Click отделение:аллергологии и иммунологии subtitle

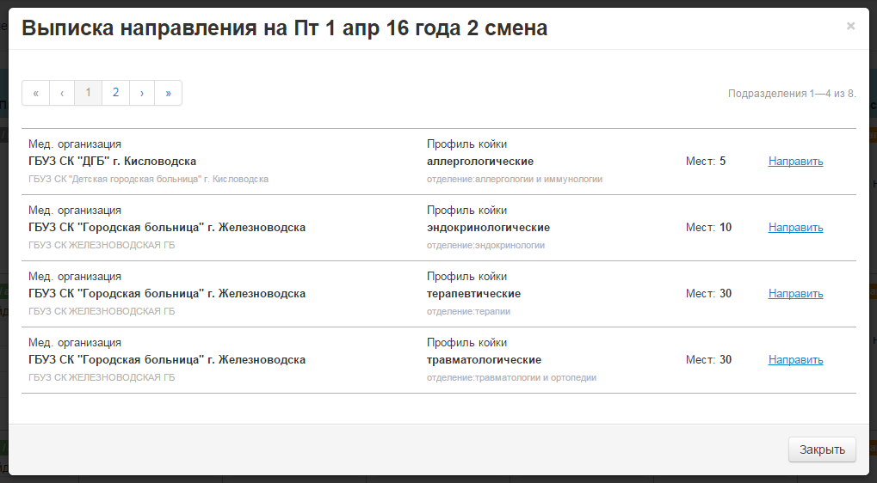click(x=515, y=180)
